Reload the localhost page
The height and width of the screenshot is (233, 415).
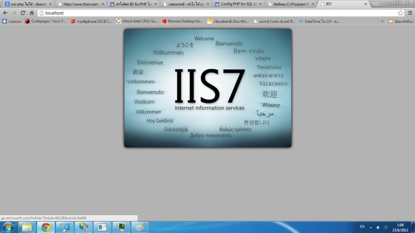(x=23, y=13)
